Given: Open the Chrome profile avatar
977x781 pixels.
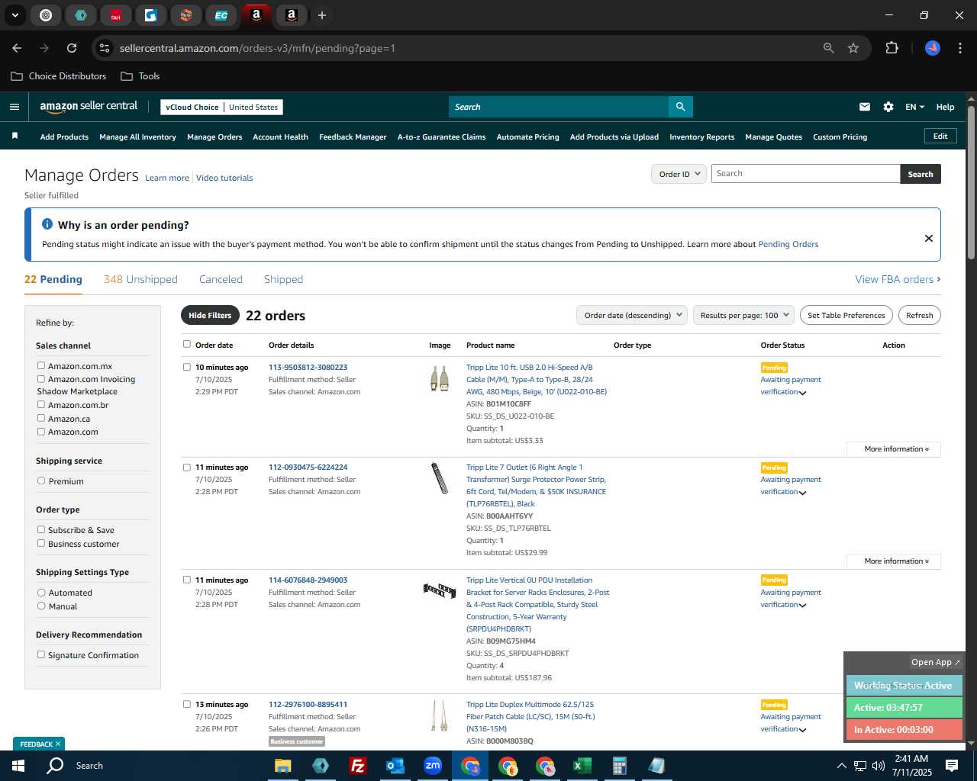Looking at the screenshot, I should (x=933, y=48).
